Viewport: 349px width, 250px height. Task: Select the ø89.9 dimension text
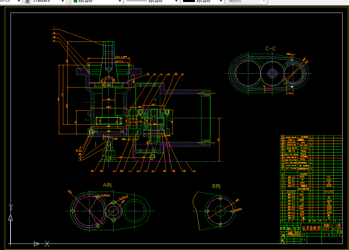(x=119, y=61)
